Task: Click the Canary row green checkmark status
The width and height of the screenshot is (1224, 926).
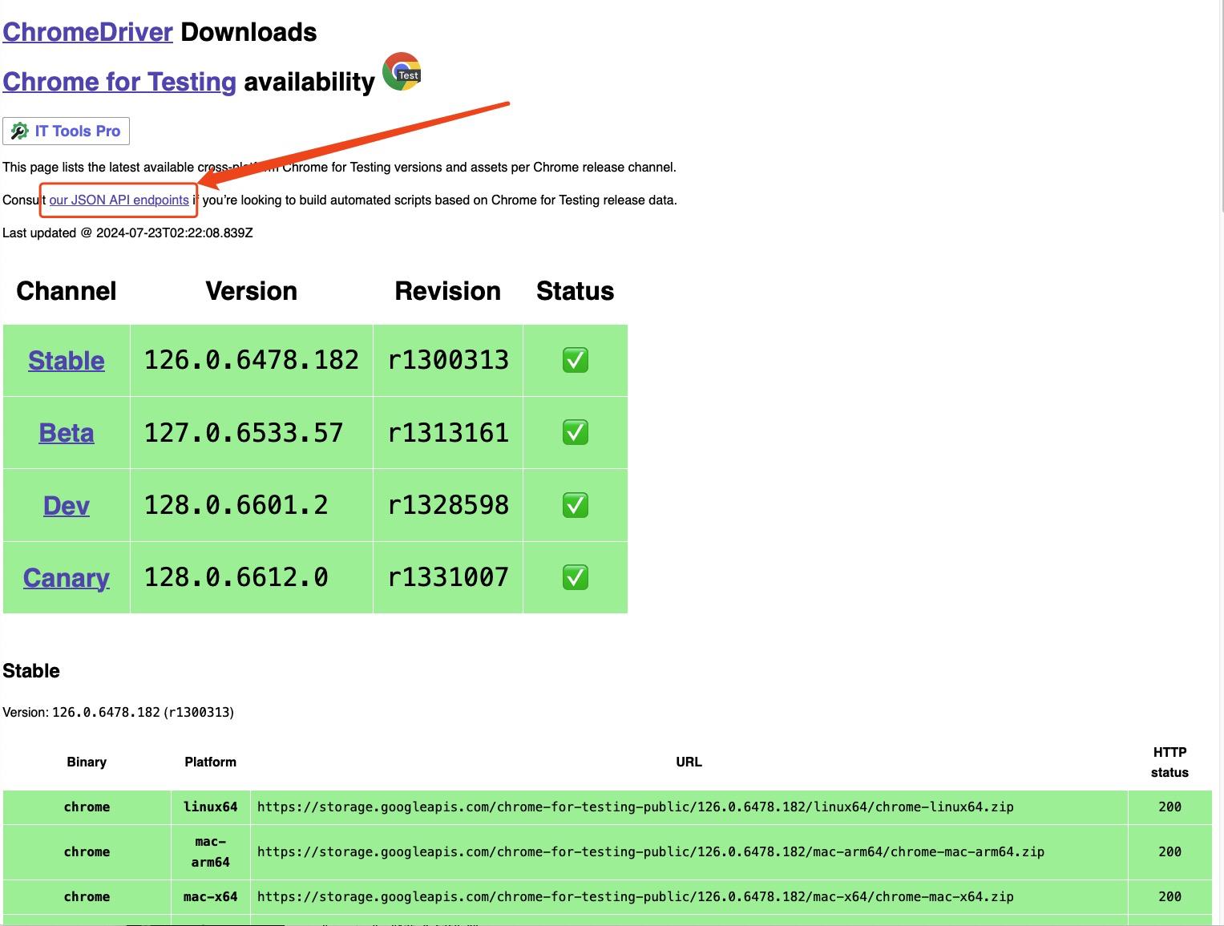Action: (576, 578)
